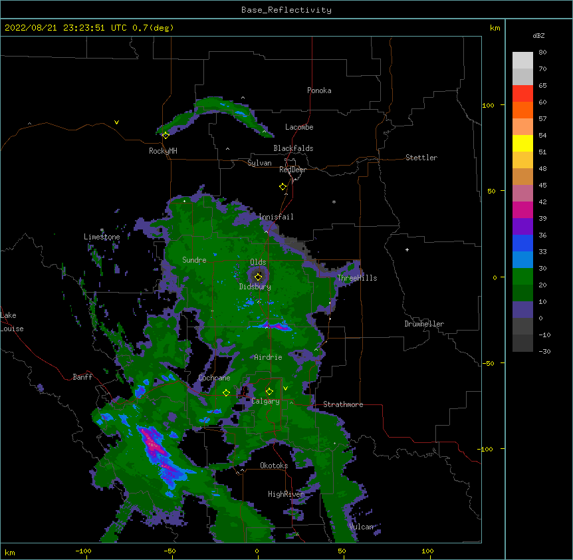Select the Ponoka city label

pyautogui.click(x=319, y=90)
